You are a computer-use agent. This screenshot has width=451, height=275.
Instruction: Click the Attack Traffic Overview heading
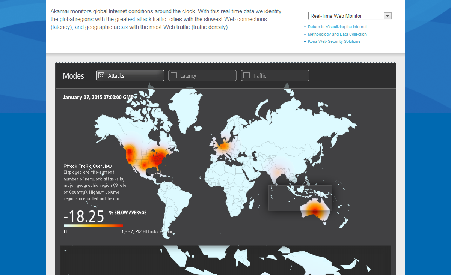click(x=88, y=166)
